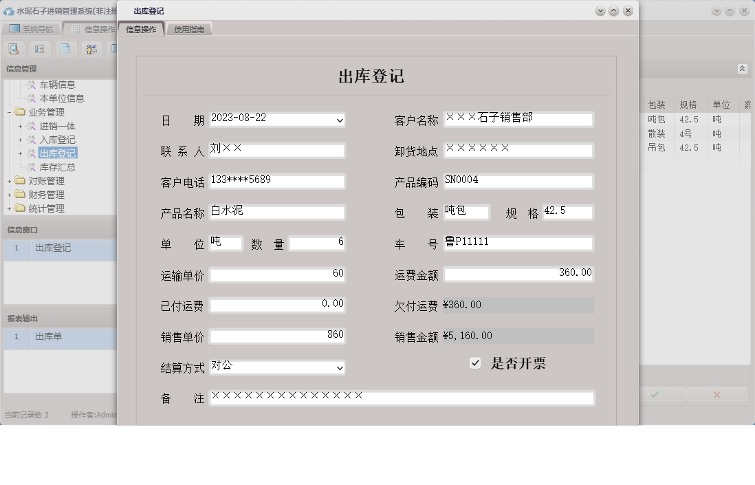
Task: Select the query/search toolbar icon
Action: point(14,48)
